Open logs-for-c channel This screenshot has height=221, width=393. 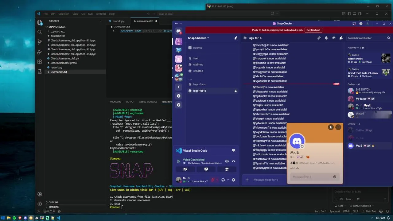(200, 84)
